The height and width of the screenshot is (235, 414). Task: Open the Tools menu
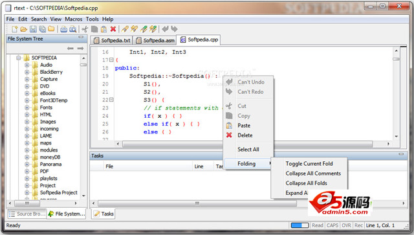[x=92, y=19]
